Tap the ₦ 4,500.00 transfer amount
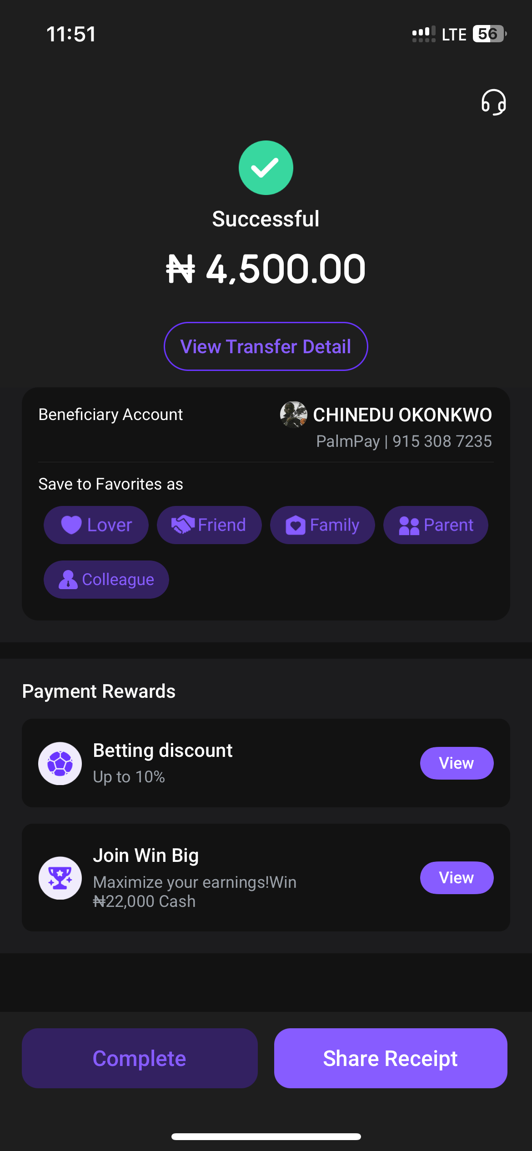532x1151 pixels. pos(266,269)
